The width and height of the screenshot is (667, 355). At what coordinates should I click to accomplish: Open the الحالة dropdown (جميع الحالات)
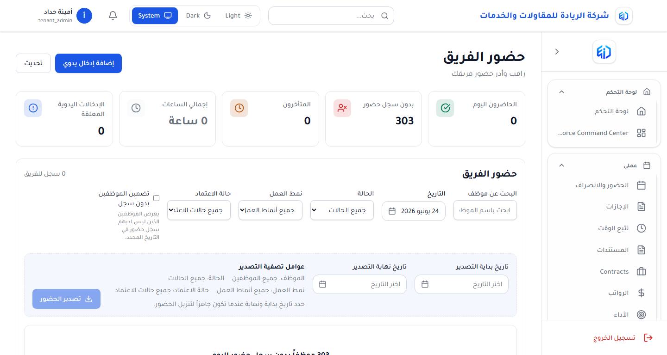coord(342,210)
